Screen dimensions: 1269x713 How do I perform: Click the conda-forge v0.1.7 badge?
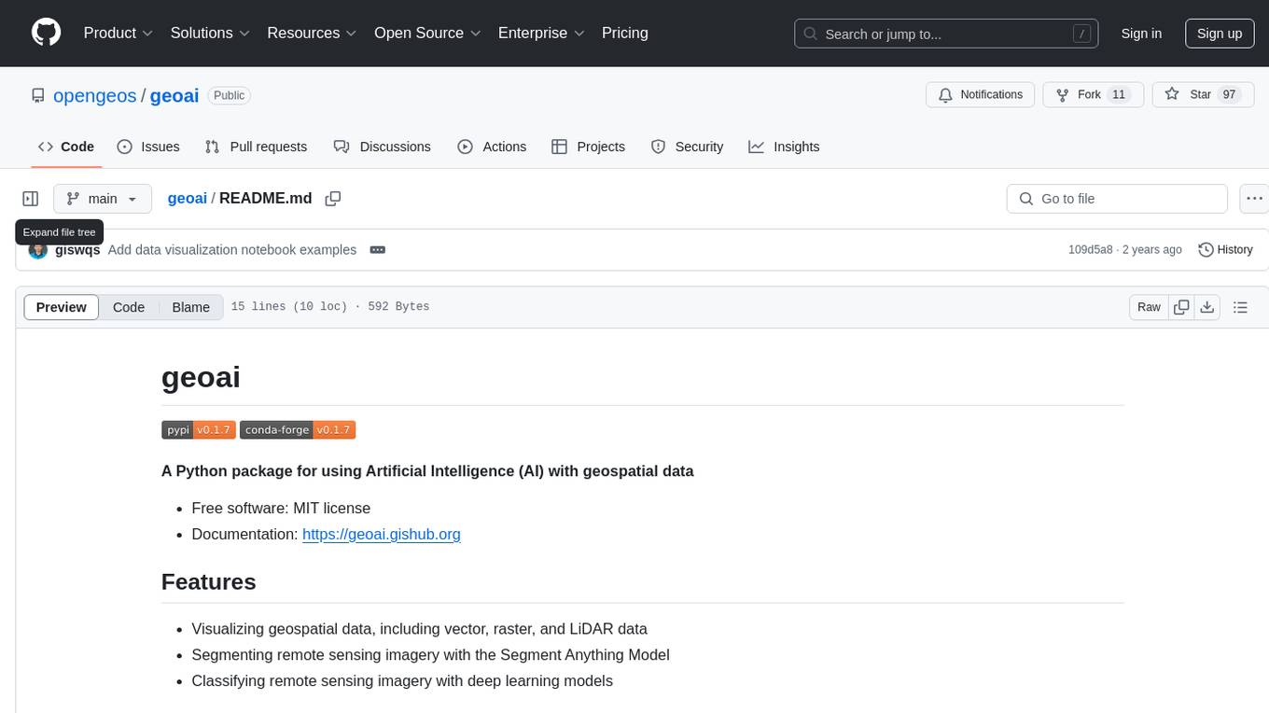[298, 429]
